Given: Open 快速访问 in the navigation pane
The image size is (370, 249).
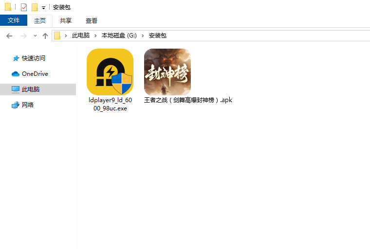Looking at the screenshot, I should 34,58.
